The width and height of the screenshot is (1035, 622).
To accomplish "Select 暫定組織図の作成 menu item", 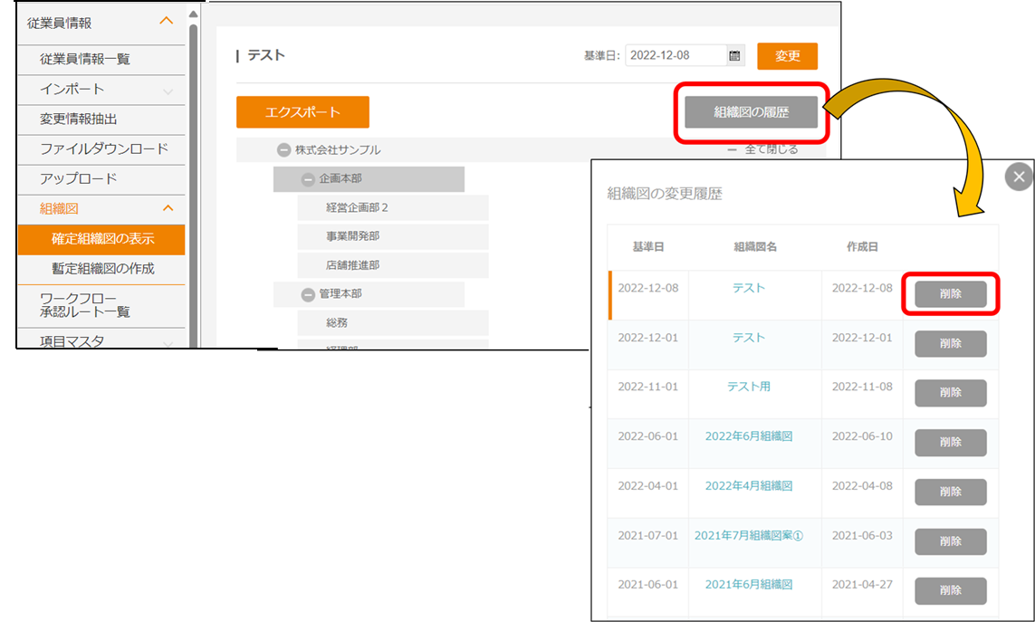I will (x=103, y=269).
